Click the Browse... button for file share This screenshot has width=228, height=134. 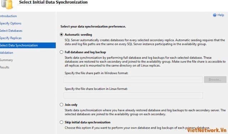215,79
